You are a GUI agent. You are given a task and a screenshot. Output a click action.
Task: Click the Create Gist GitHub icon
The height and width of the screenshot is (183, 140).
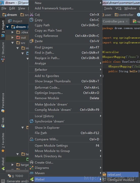[x=32, y=162]
